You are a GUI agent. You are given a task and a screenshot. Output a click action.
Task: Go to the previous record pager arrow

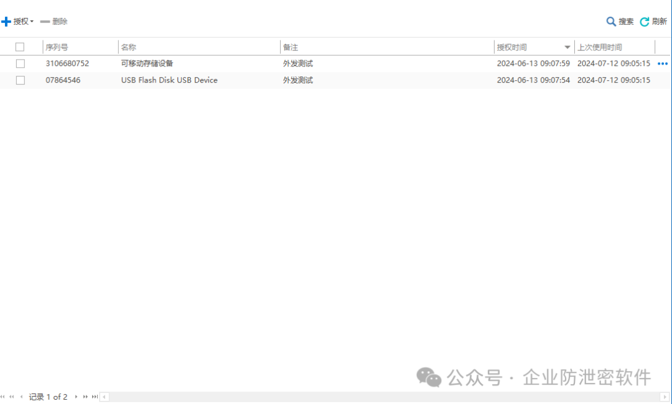point(21,397)
